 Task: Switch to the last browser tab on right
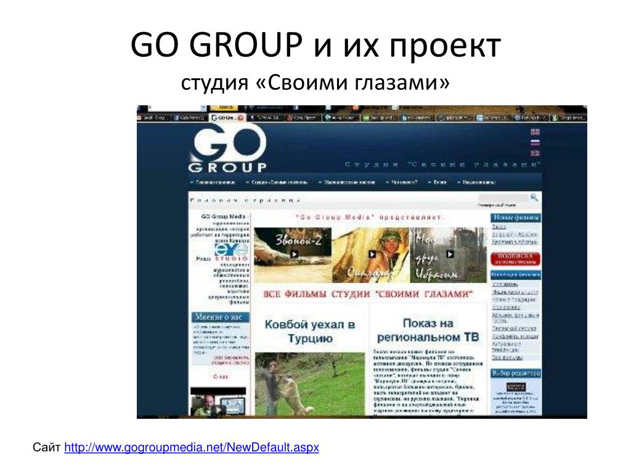pyautogui.click(x=568, y=118)
